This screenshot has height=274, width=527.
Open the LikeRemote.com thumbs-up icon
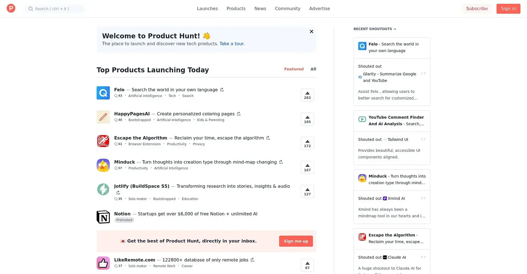(x=103, y=263)
